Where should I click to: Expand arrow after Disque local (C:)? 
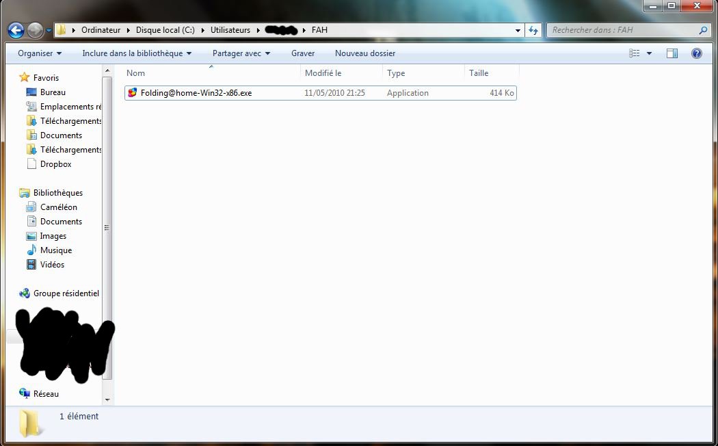202,30
